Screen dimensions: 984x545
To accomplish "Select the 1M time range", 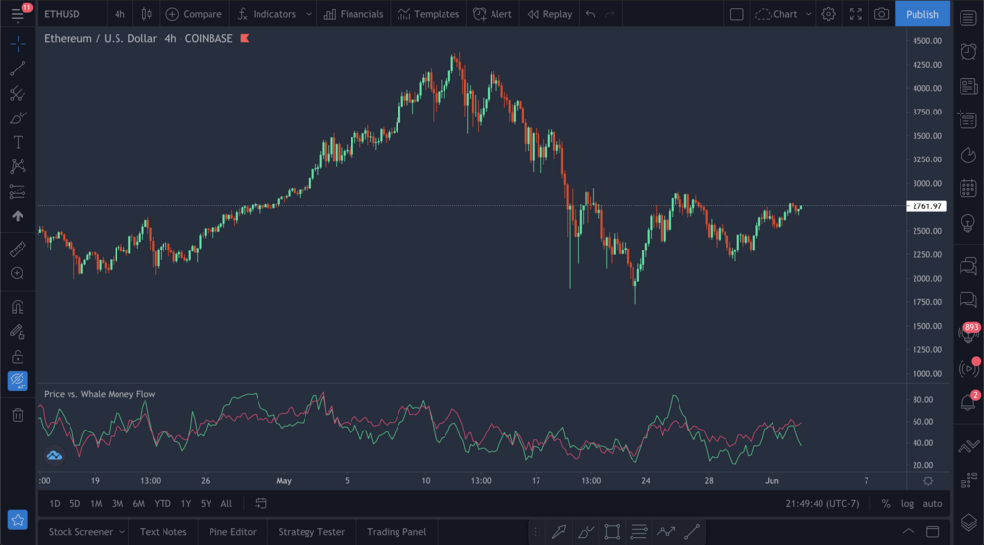I will click(x=96, y=504).
